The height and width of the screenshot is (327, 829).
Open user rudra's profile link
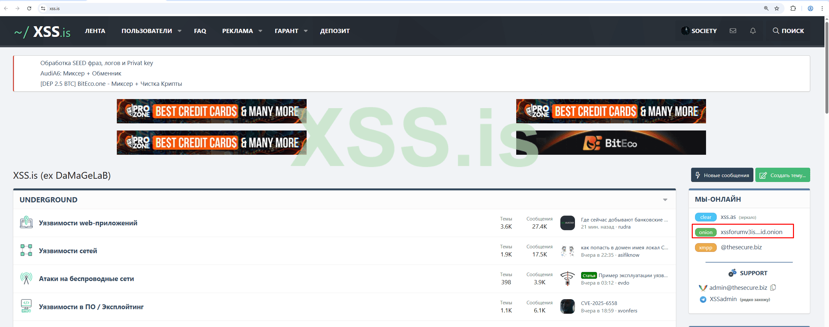(624, 227)
